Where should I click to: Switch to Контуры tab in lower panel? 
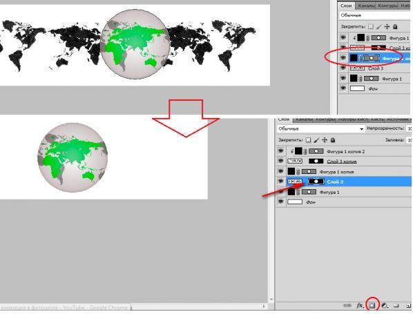(x=325, y=119)
